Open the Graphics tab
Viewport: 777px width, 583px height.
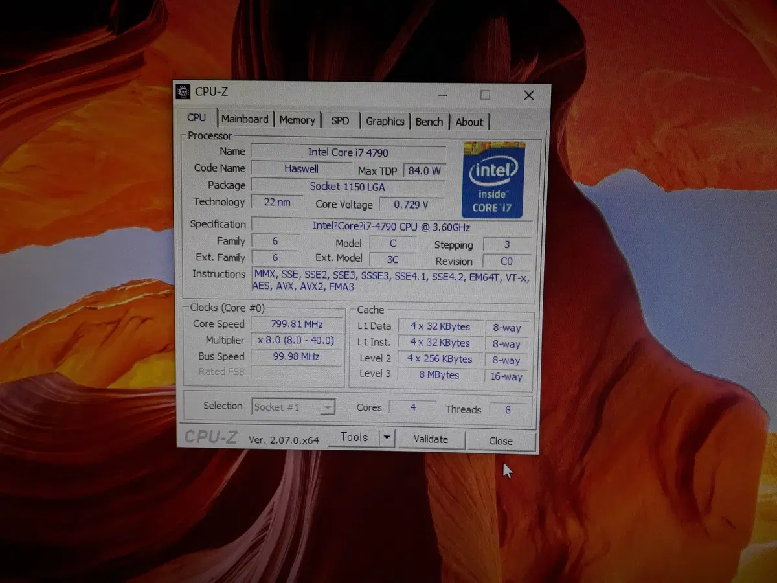pos(385,121)
